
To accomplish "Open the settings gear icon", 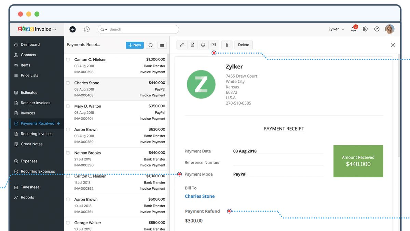I will click(x=365, y=29).
